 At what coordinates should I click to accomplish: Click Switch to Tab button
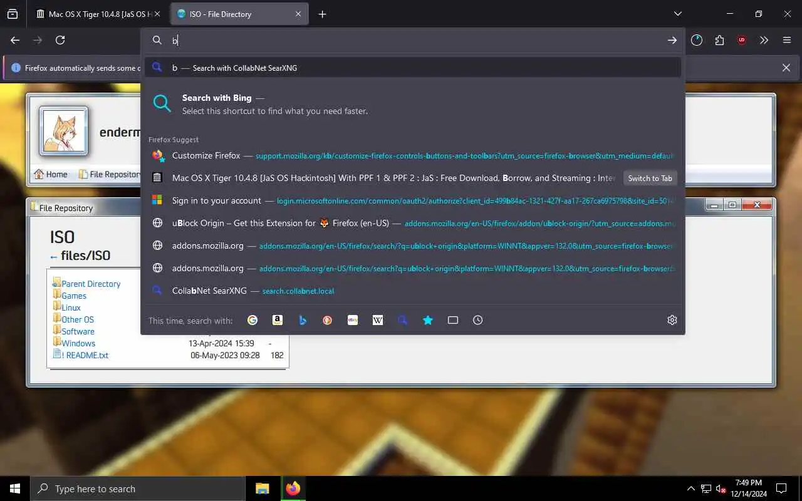[x=650, y=178]
